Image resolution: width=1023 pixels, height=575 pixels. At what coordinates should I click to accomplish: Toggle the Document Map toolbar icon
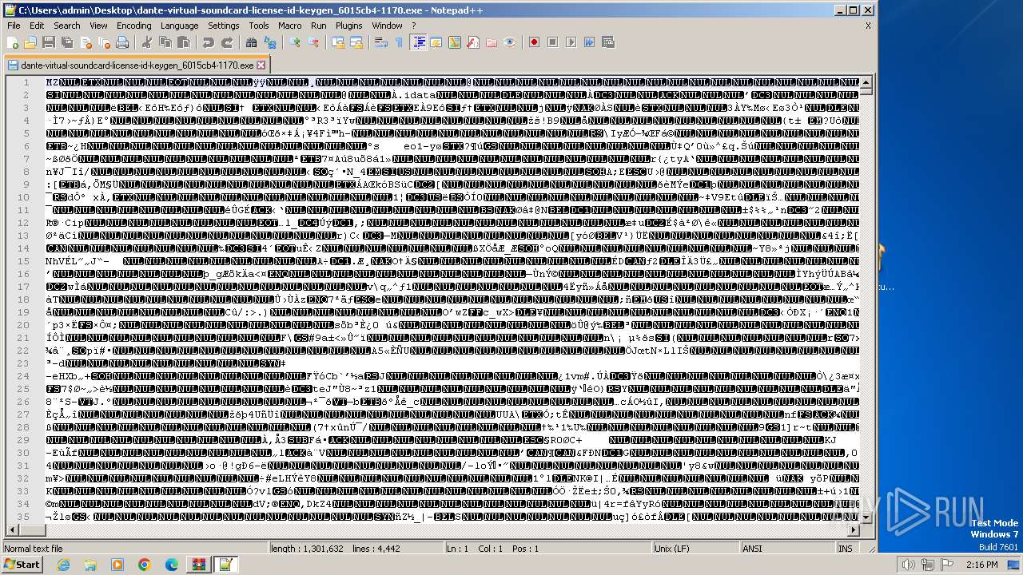pos(455,42)
